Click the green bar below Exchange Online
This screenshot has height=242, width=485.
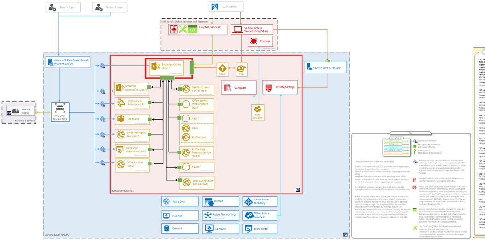coord(167,78)
